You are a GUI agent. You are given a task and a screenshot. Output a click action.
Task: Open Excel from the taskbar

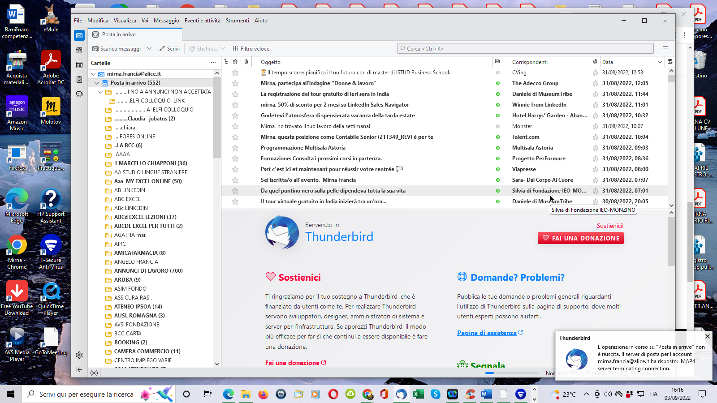[419, 394]
